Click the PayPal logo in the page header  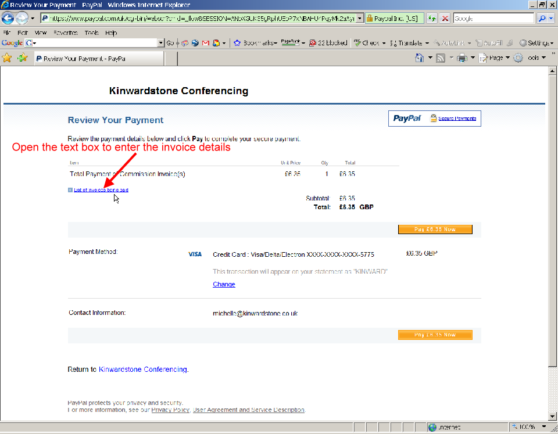coord(407,118)
